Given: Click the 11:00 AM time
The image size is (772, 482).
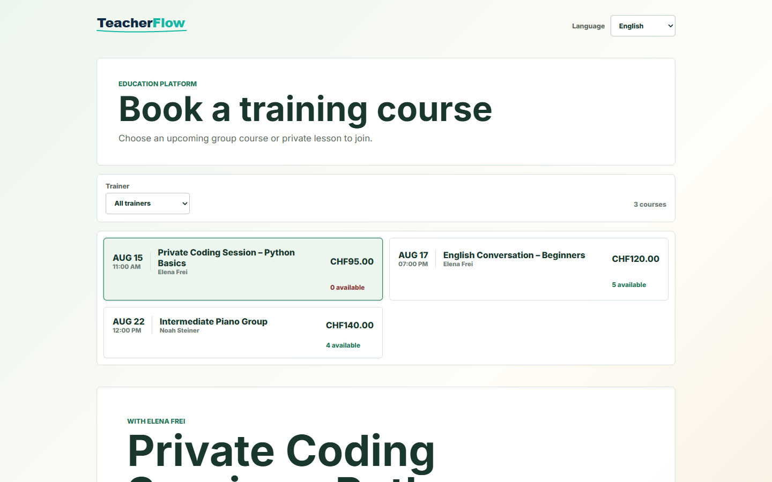Looking at the screenshot, I should click(127, 267).
